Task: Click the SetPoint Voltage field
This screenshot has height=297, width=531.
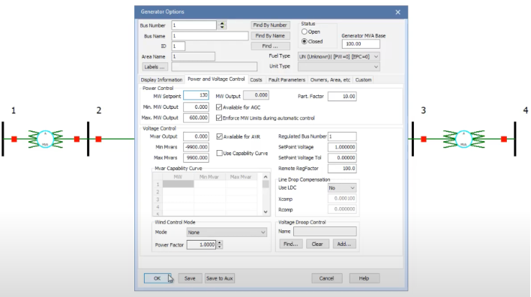Action: click(x=342, y=147)
